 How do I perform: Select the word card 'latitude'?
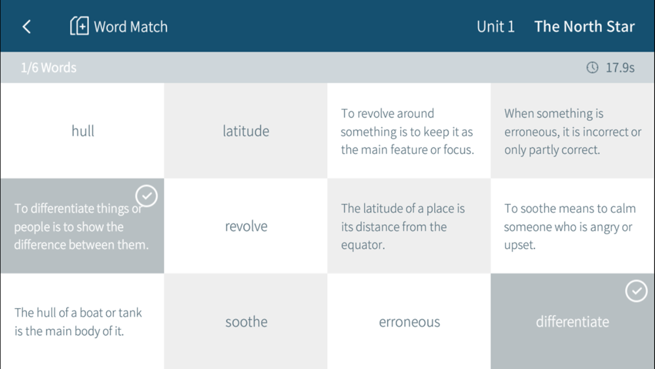(246, 131)
